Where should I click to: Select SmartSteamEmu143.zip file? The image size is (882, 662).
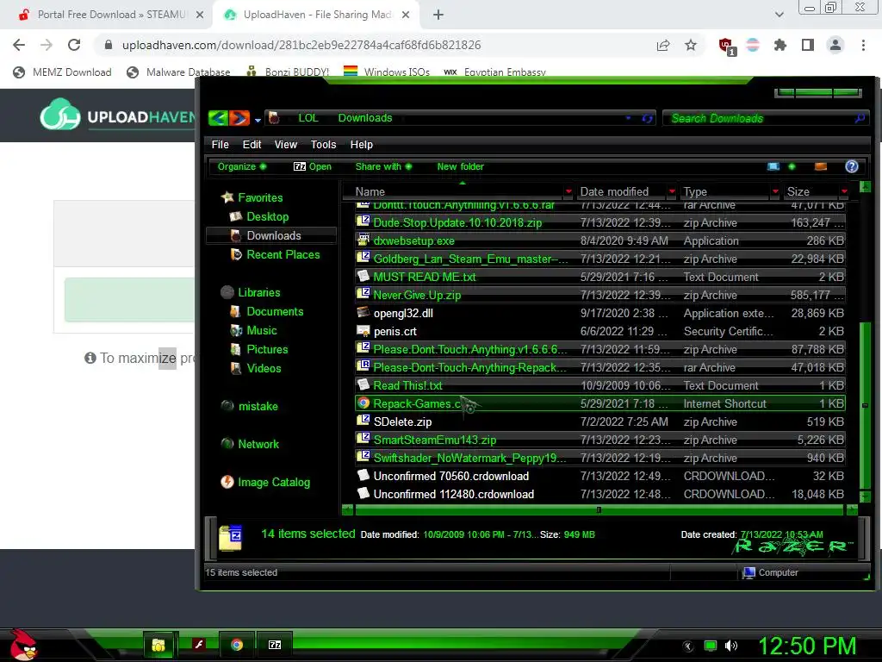click(x=435, y=440)
